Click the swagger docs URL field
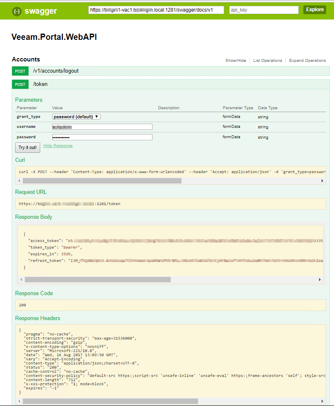 point(156,10)
